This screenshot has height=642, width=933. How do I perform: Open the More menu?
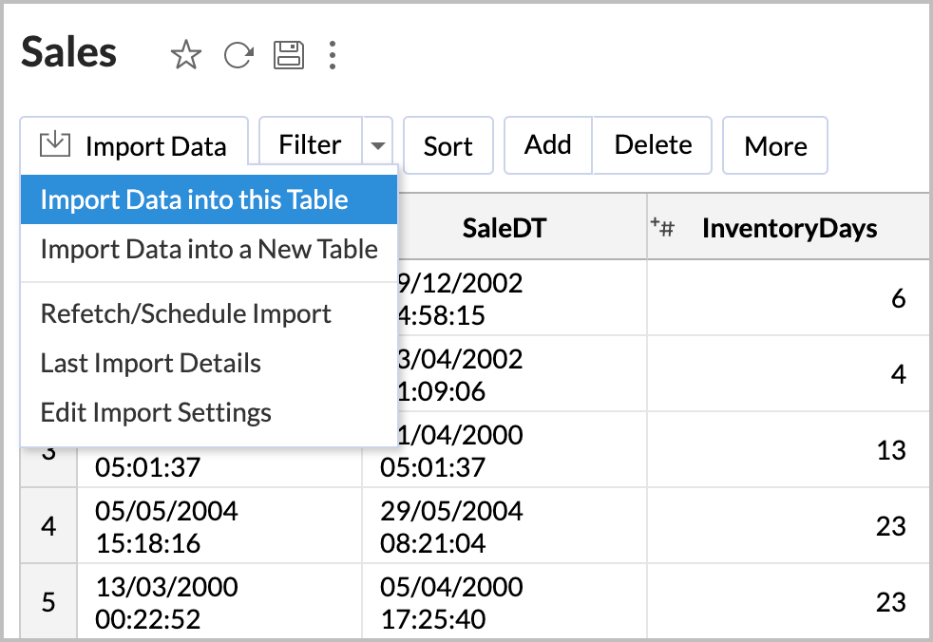pos(774,144)
